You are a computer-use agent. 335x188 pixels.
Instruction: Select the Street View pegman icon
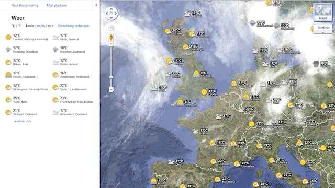point(111,38)
